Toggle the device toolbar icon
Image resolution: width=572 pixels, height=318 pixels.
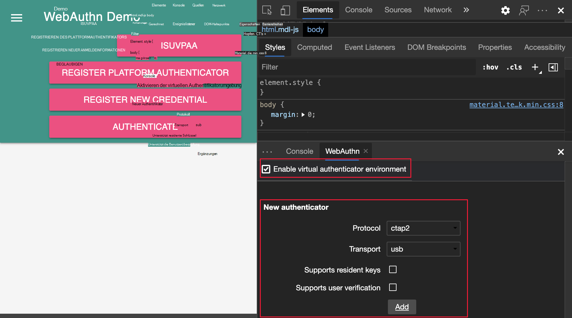click(x=285, y=10)
